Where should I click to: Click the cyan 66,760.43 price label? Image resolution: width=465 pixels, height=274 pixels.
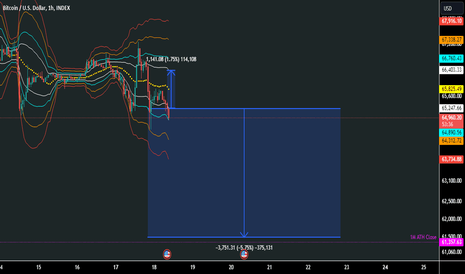tap(452, 58)
